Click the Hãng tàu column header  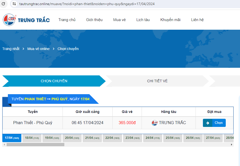169,112
